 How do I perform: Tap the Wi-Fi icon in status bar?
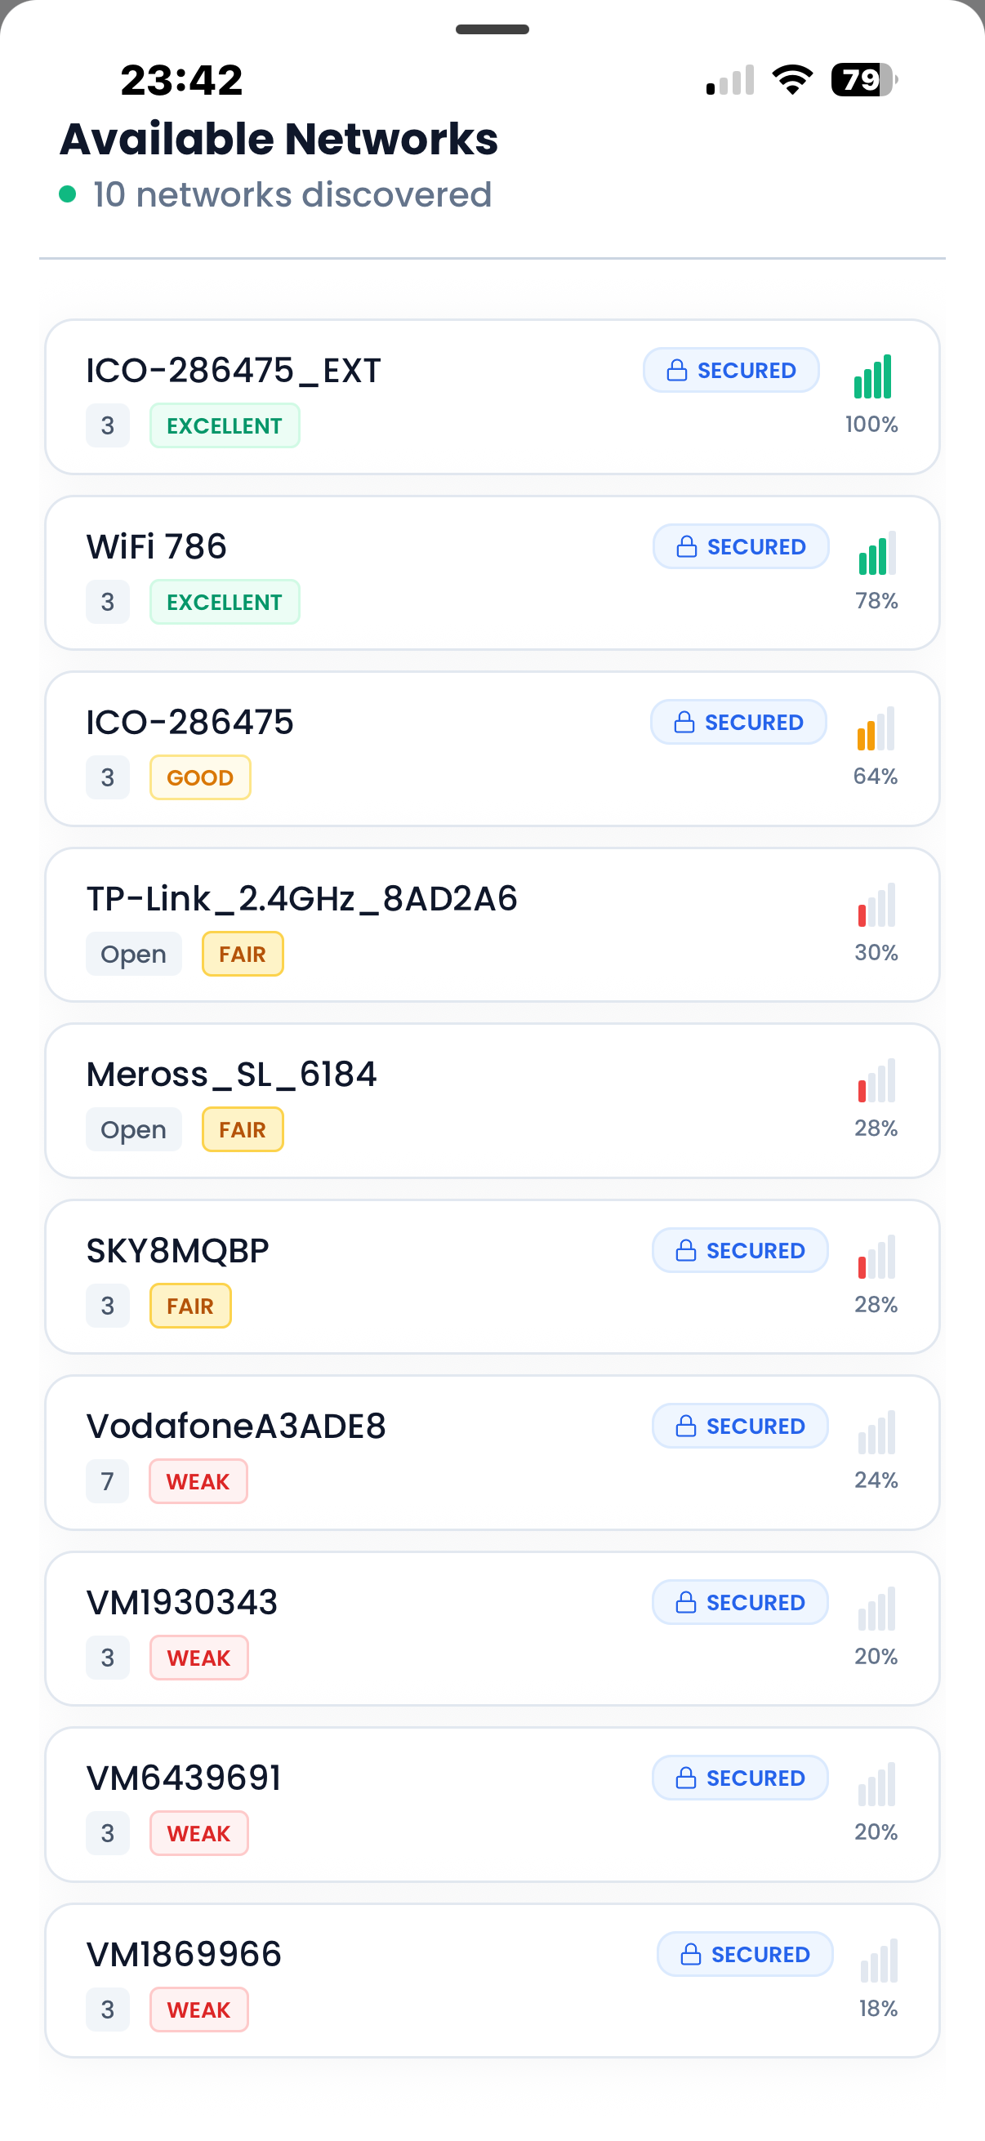click(x=792, y=80)
